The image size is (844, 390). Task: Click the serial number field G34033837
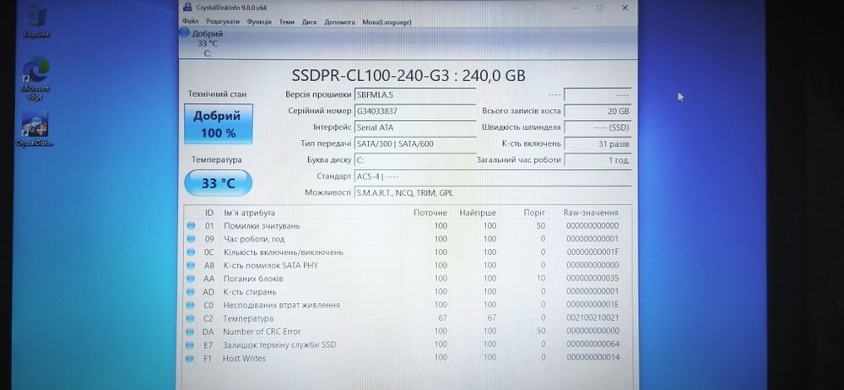[x=415, y=111]
